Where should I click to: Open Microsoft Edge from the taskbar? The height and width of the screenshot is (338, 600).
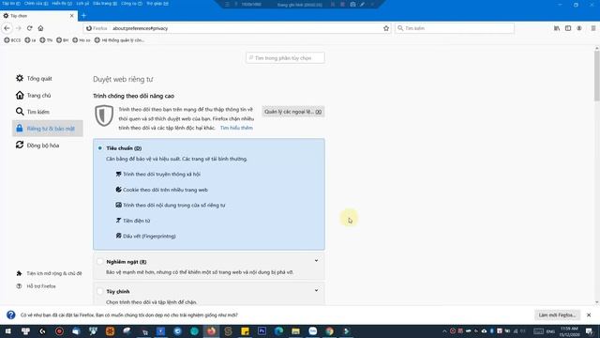278,331
